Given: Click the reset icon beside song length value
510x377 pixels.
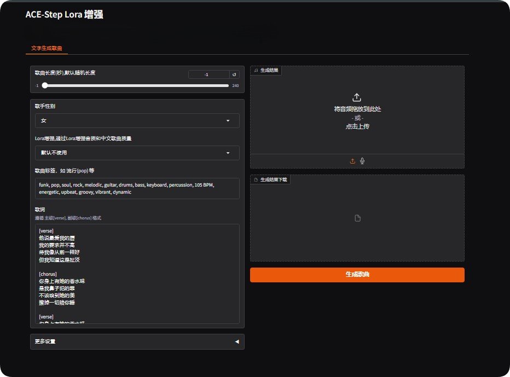Looking at the screenshot, I should coord(234,74).
